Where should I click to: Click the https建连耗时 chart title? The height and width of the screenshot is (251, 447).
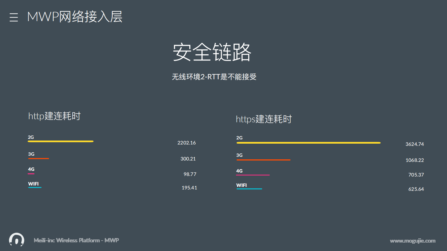click(264, 119)
